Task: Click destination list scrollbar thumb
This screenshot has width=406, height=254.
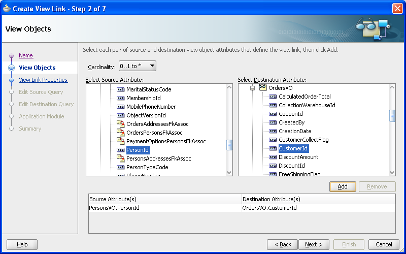Action: click(392, 116)
